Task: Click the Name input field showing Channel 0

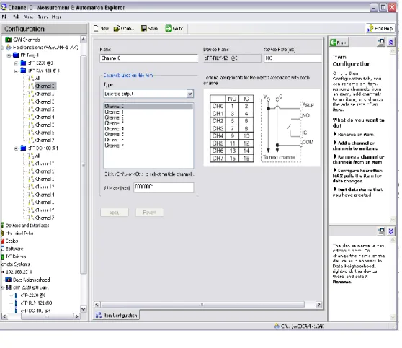Action: [x=148, y=58]
